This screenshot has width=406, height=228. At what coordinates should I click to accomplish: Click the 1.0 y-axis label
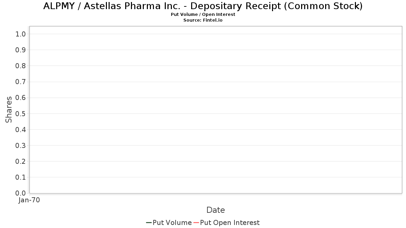(x=21, y=34)
